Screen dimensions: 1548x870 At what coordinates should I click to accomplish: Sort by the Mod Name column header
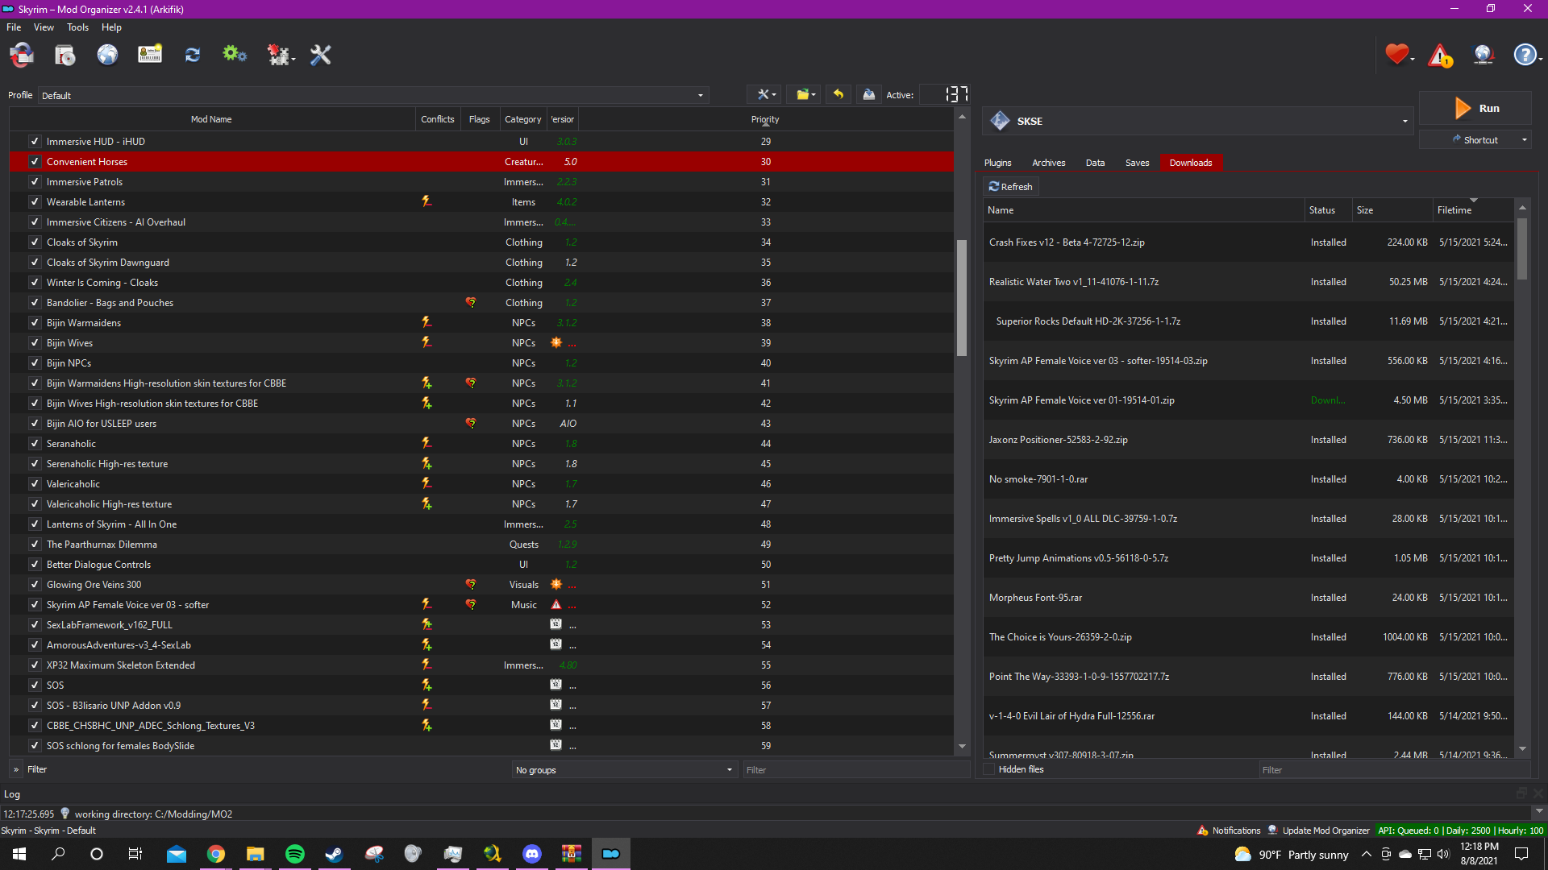[211, 119]
